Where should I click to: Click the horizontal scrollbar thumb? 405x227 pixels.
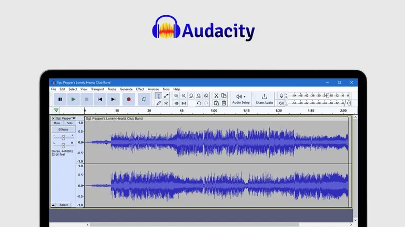pos(194,225)
